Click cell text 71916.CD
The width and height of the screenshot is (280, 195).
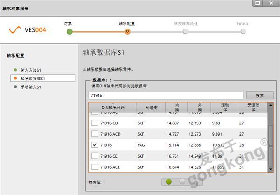tap(109, 123)
